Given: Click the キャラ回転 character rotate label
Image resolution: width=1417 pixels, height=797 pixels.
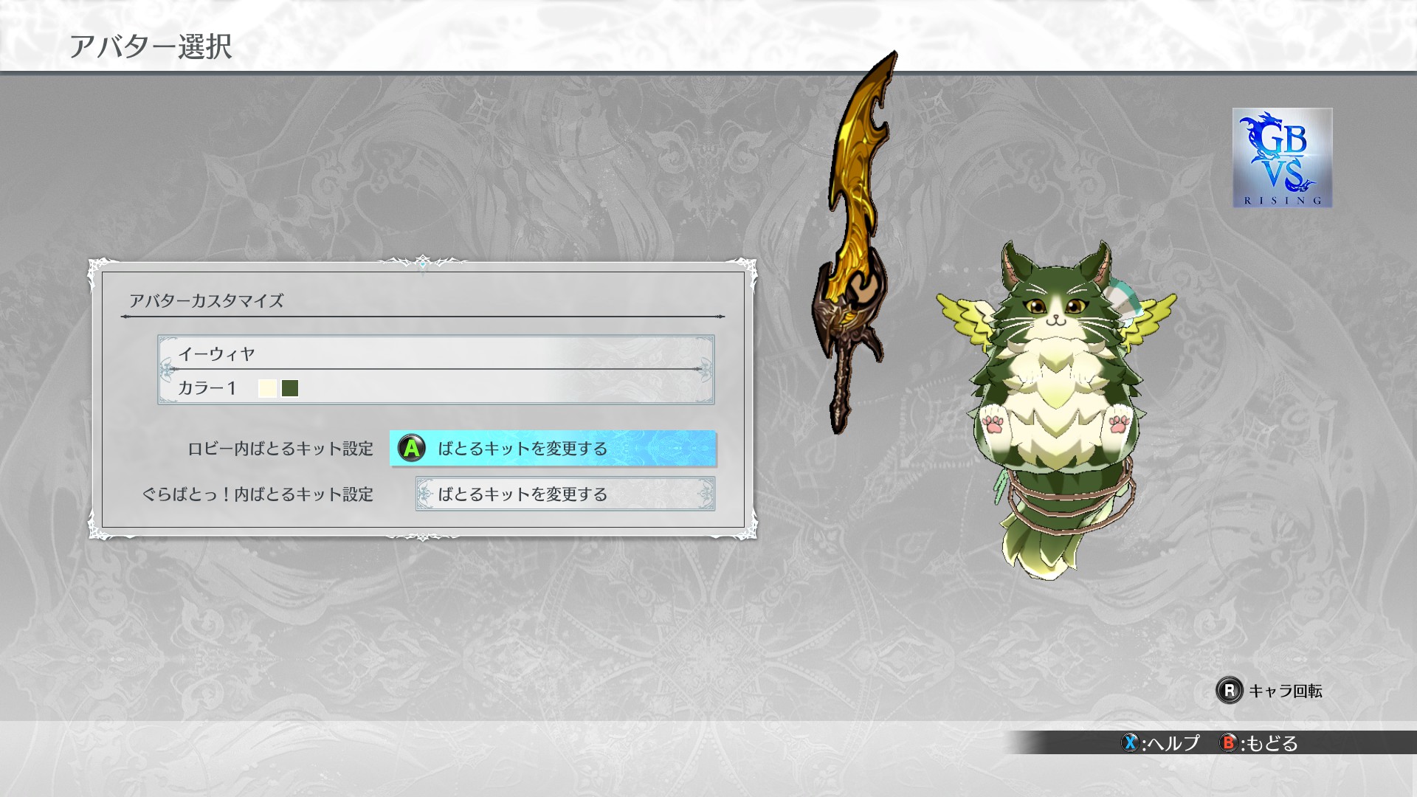Looking at the screenshot, I should 1286,691.
